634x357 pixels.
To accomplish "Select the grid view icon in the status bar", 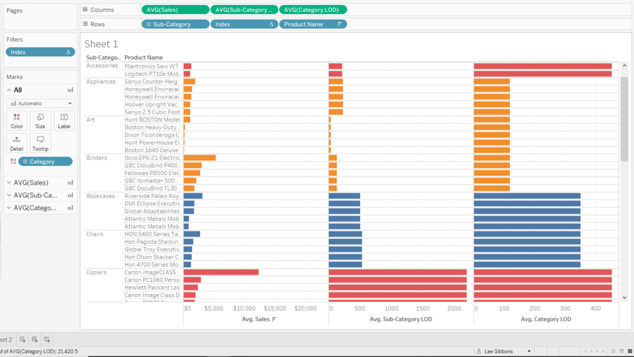I will 613,351.
